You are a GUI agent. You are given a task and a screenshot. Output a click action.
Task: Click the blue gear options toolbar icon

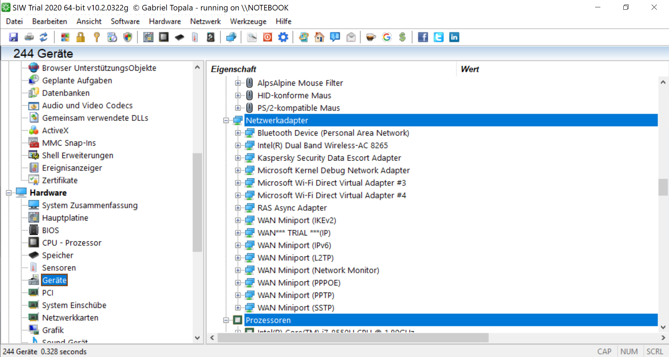coord(283,37)
